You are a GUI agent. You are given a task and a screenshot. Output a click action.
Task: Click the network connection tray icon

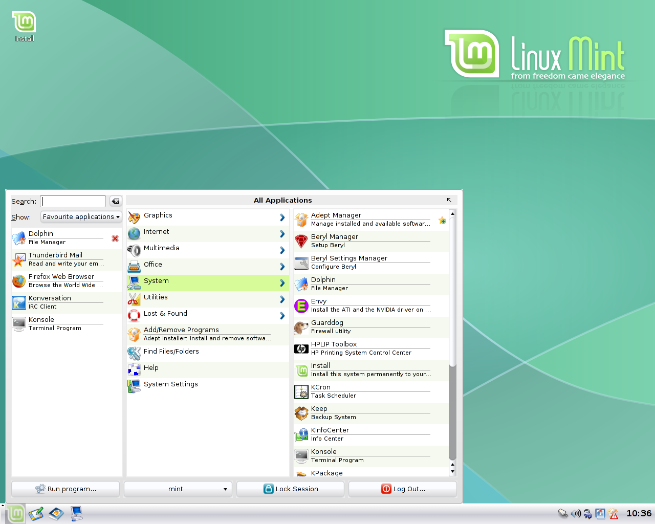point(563,513)
